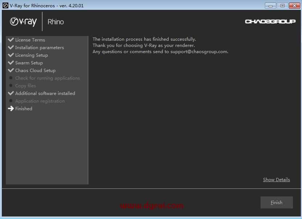Screen dimensions: 302x219
Task: Click the support@chaosgroup.com email text
Action: click(x=199, y=52)
